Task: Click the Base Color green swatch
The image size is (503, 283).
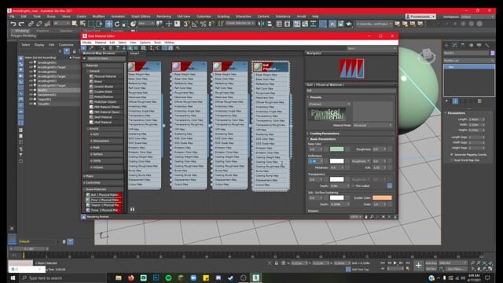Action: click(336, 149)
